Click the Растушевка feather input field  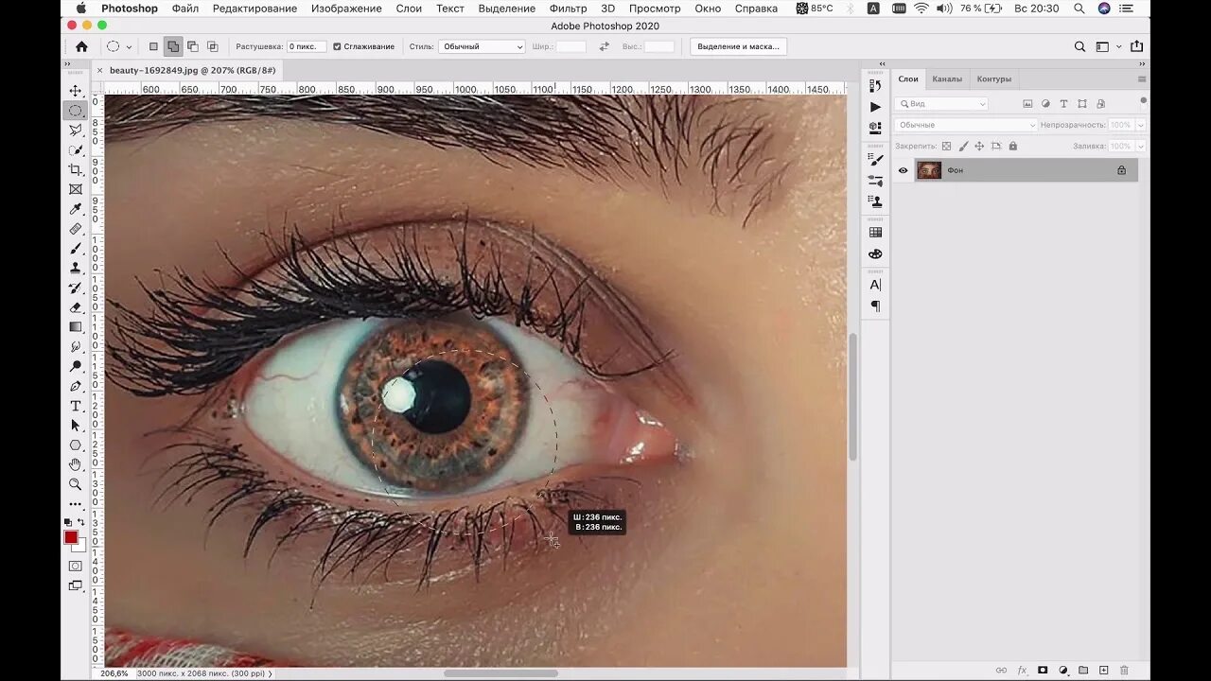click(306, 46)
